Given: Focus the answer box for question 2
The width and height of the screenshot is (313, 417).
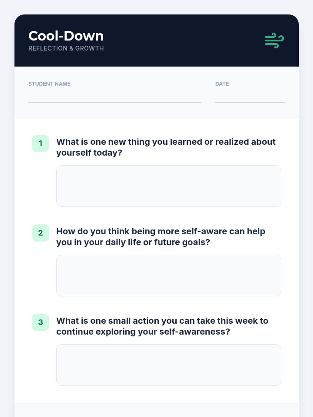Looking at the screenshot, I should click(169, 275).
